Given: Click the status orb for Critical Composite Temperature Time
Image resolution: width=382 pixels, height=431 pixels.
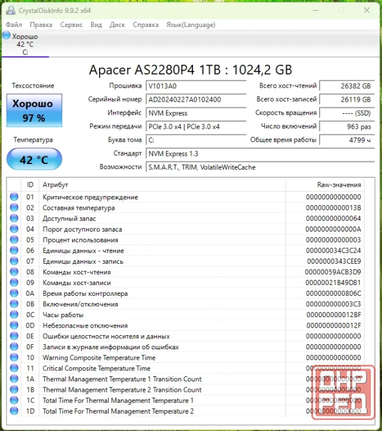Looking at the screenshot, I should pos(14,368).
